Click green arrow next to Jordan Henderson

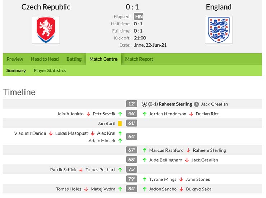pos(145,114)
